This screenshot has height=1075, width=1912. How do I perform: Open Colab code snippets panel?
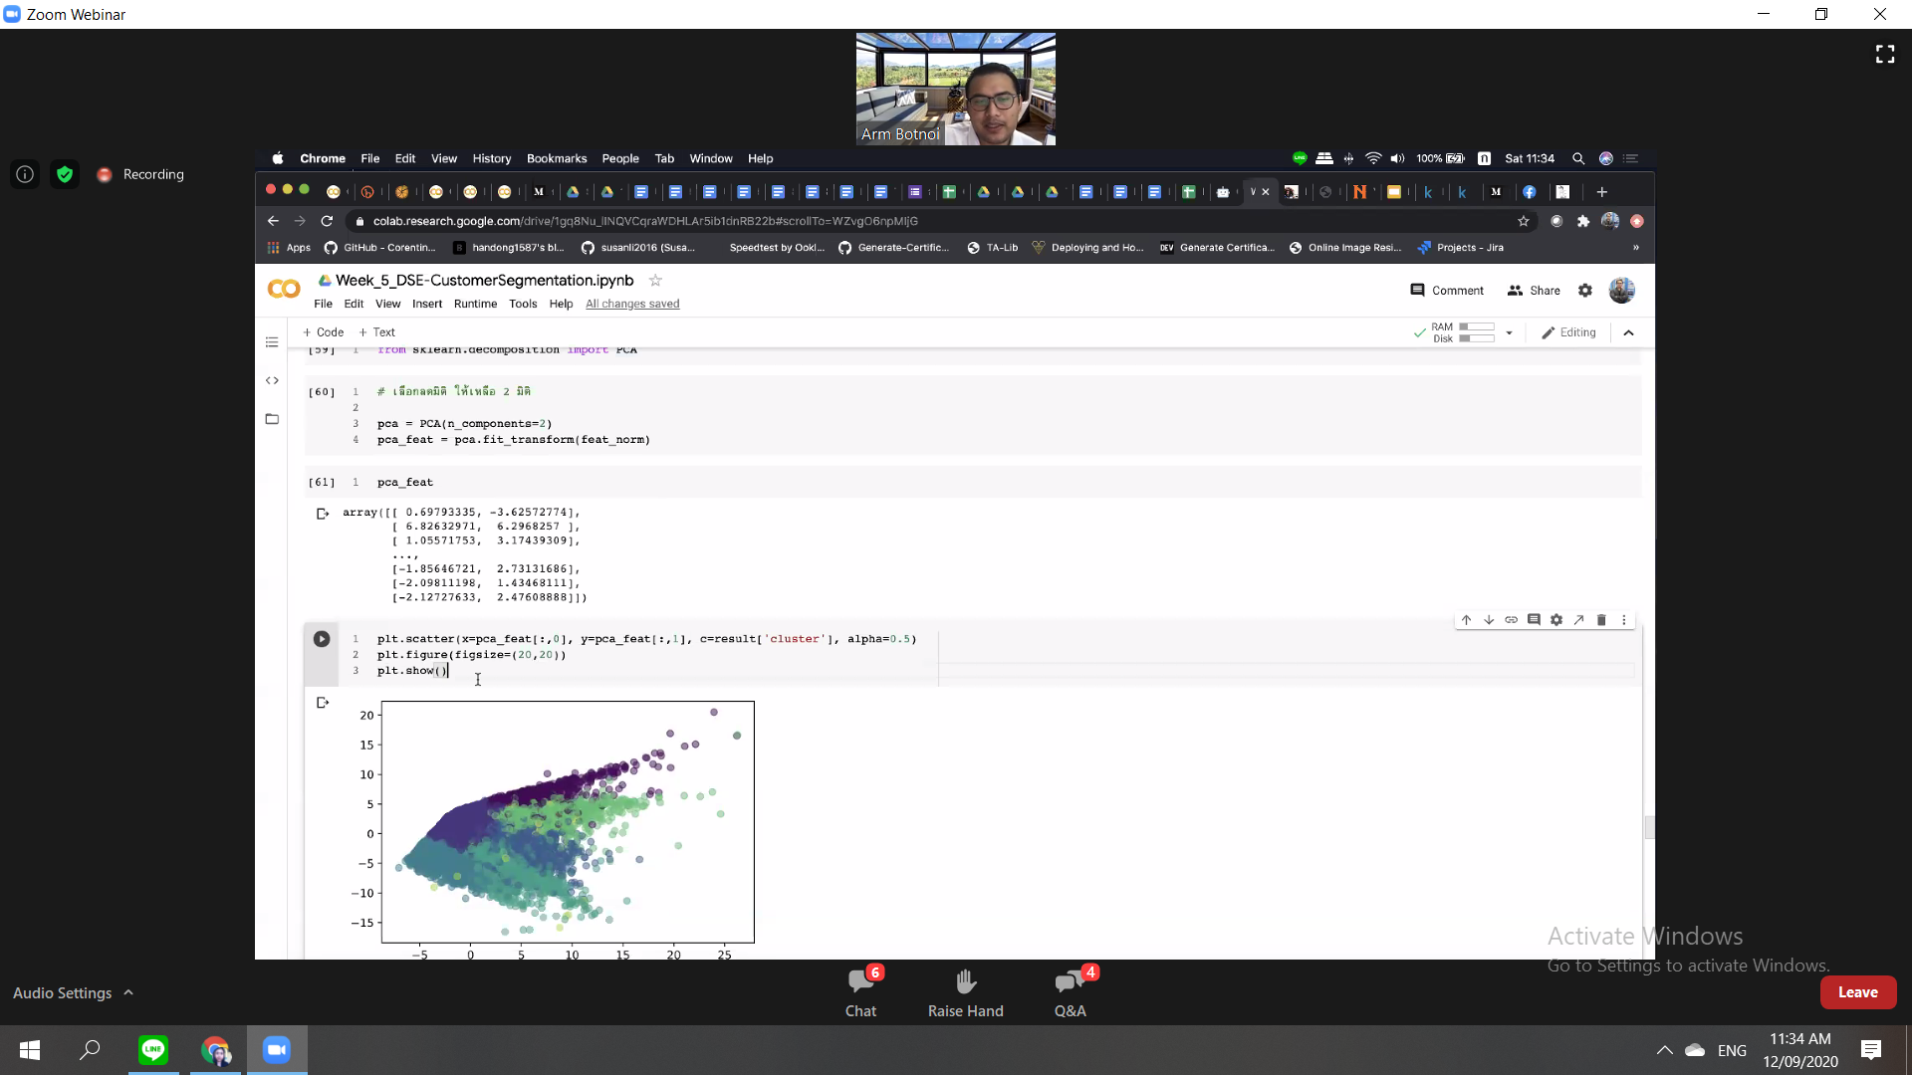pos(272,380)
